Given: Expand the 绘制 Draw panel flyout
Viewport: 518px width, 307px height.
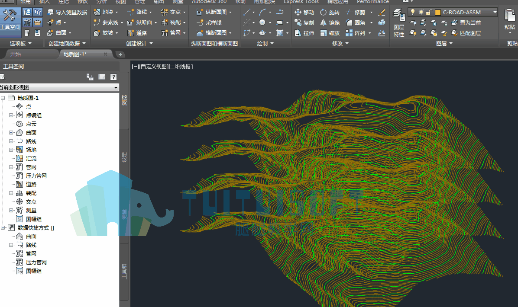Looking at the screenshot, I should (265, 44).
